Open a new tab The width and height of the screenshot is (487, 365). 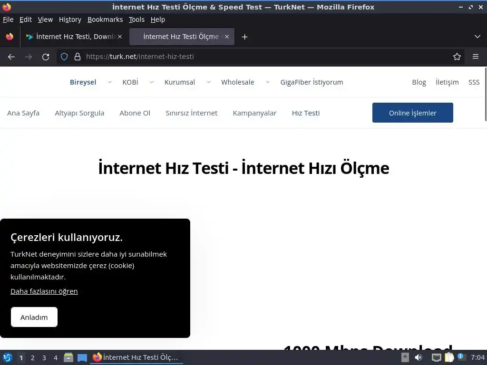point(245,37)
